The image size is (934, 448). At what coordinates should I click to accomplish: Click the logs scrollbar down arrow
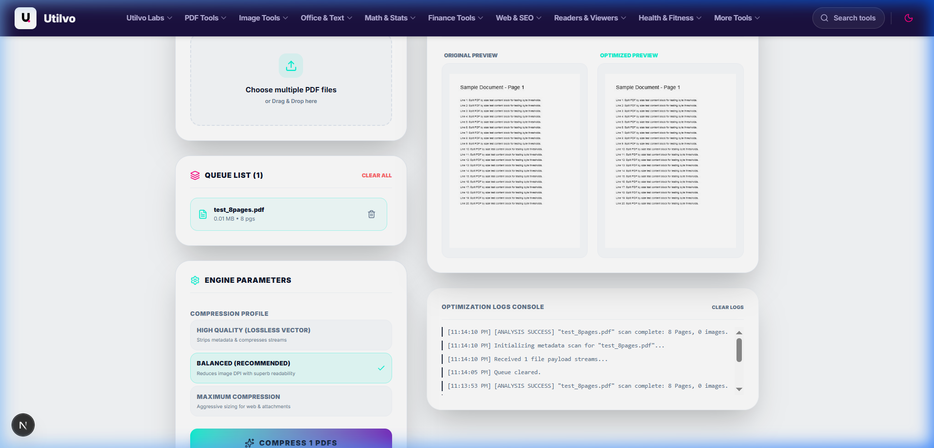tap(739, 389)
